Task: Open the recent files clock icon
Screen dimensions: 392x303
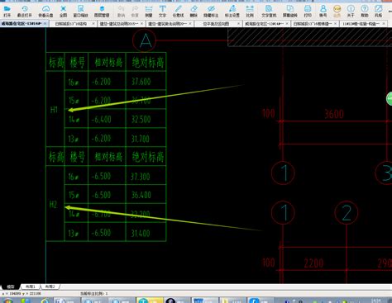Action: pos(25,11)
